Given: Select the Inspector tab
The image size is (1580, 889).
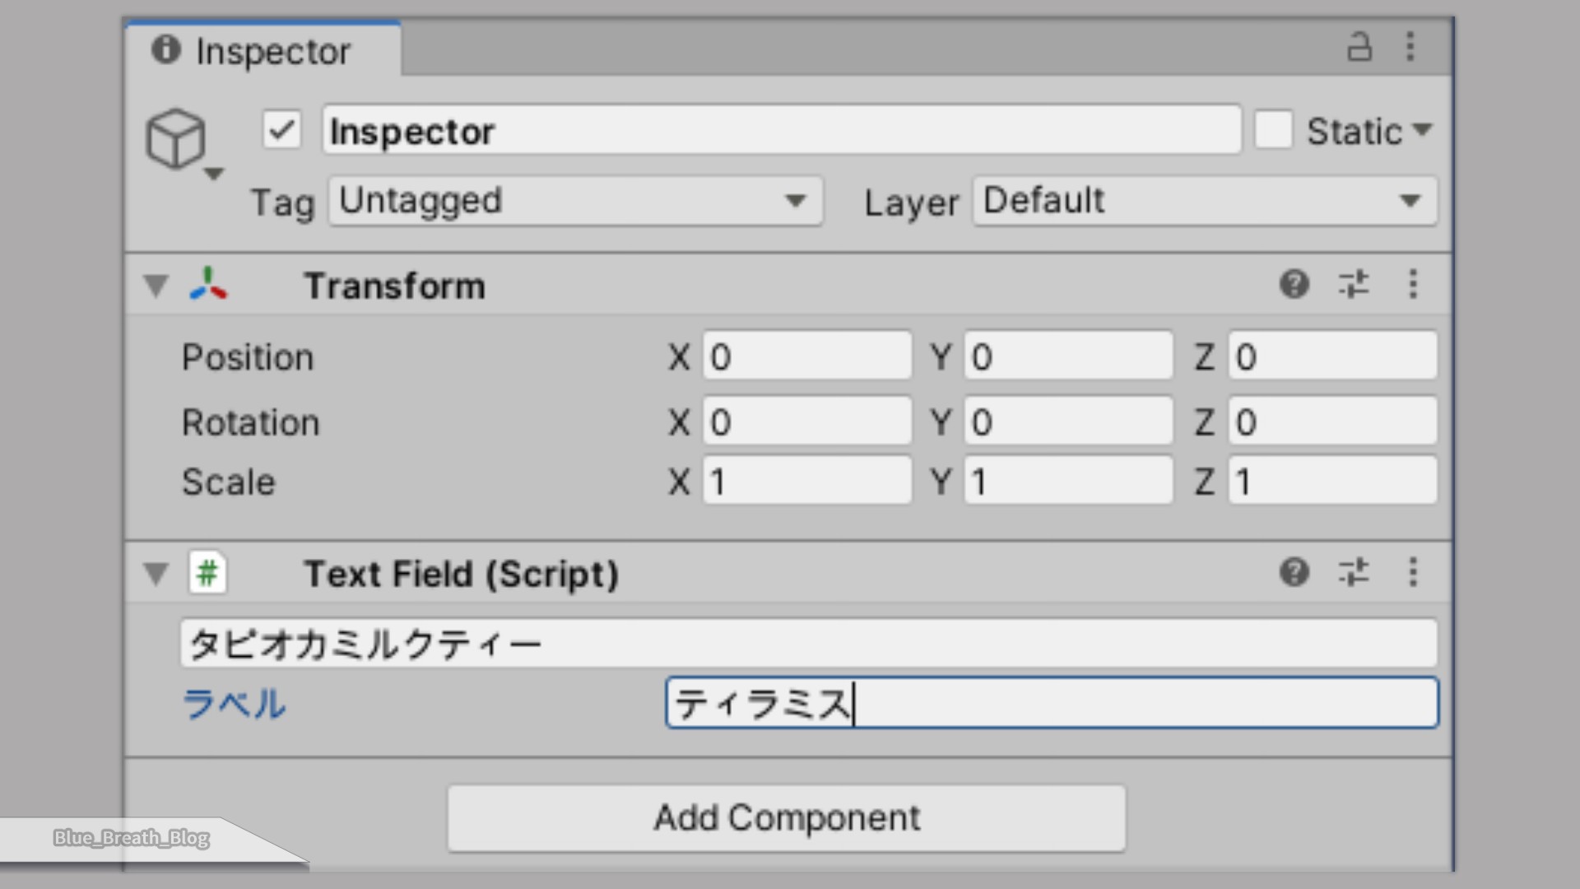Looking at the screenshot, I should coord(263,51).
